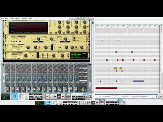Open the Window menu
Image resolution: width=163 pixels, height=122 pixels.
click(x=24, y=18)
